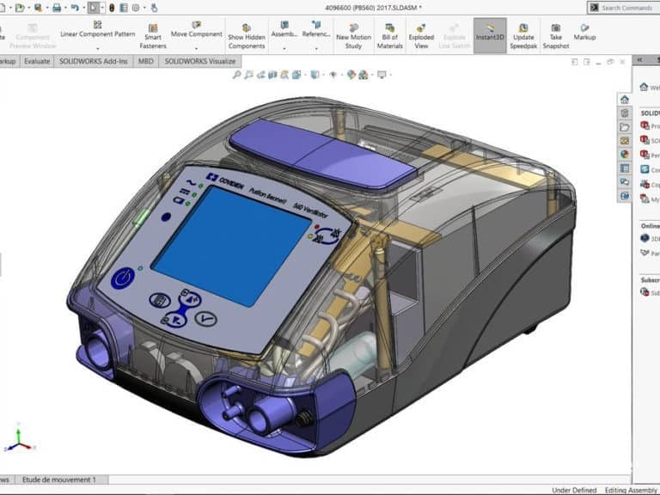The height and width of the screenshot is (495, 660).
Task: Open the partially visible Markup ribbon tab
Action: click(9, 61)
